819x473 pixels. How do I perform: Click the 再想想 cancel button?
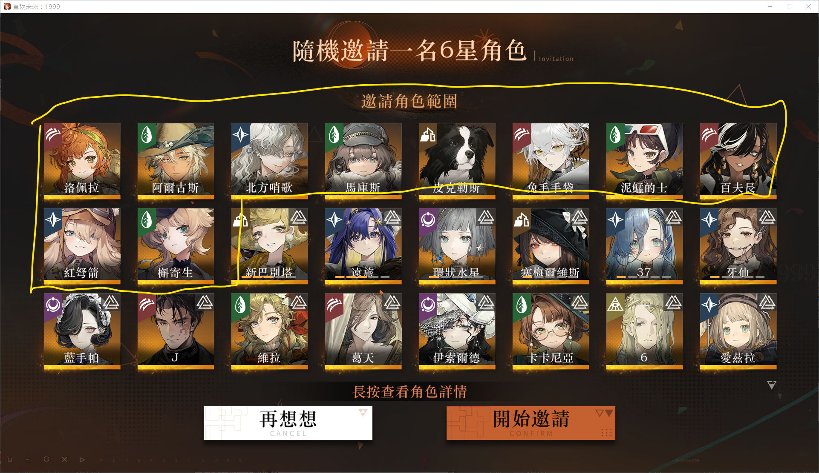[288, 423]
